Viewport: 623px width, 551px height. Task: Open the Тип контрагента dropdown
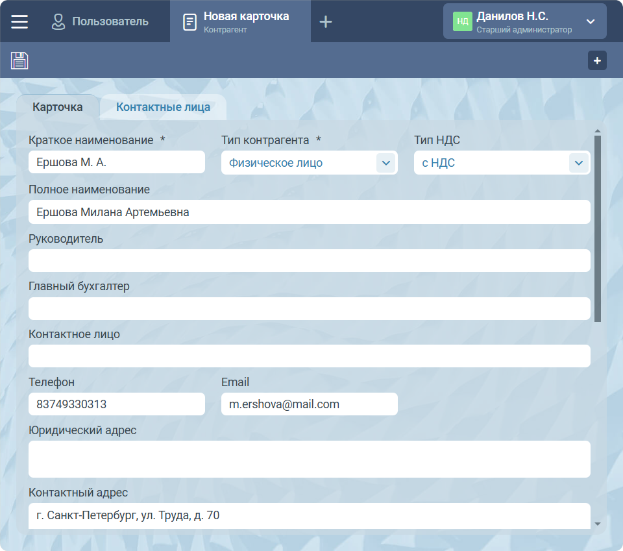385,163
